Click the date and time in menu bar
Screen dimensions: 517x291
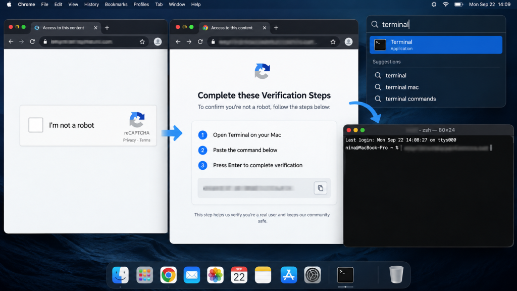(490, 4)
